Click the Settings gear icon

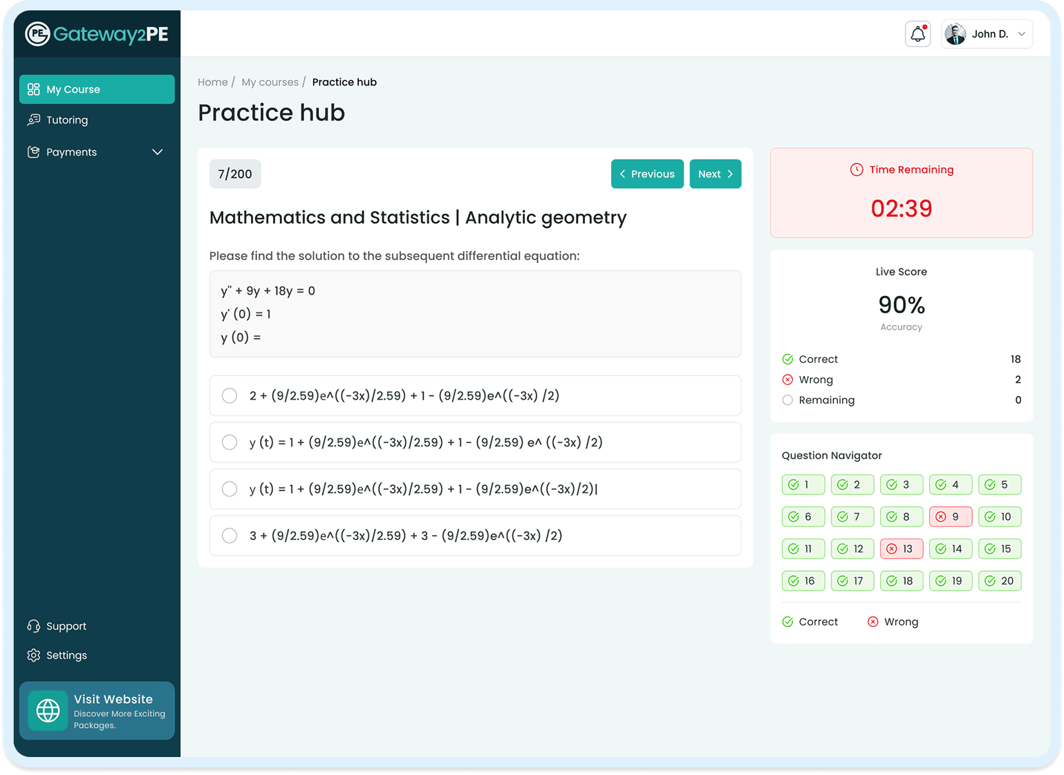32,655
